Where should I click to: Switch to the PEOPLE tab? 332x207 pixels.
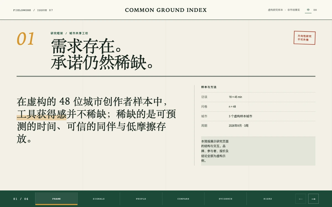coord(141,199)
